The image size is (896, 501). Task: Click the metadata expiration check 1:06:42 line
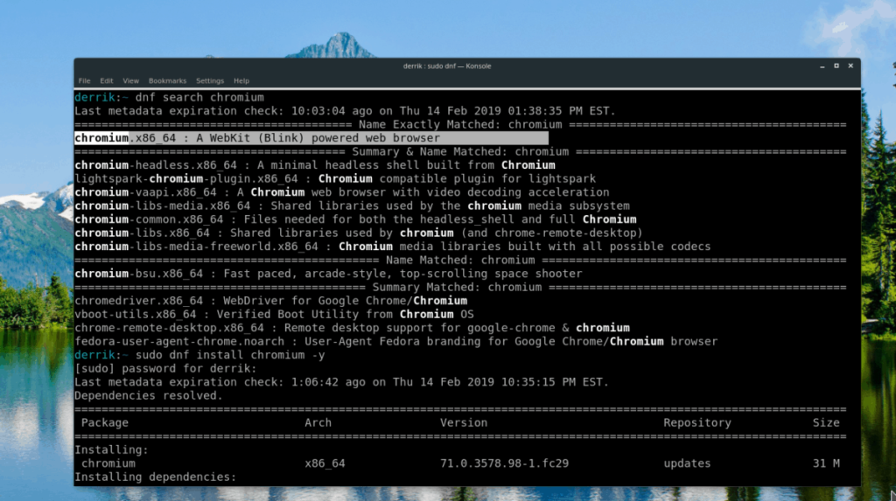[x=342, y=382]
